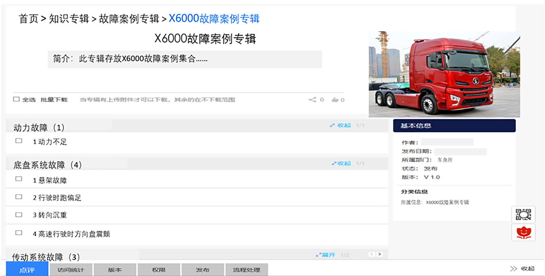Click the share icon
Screen dimensions: 545x276
tap(312, 100)
